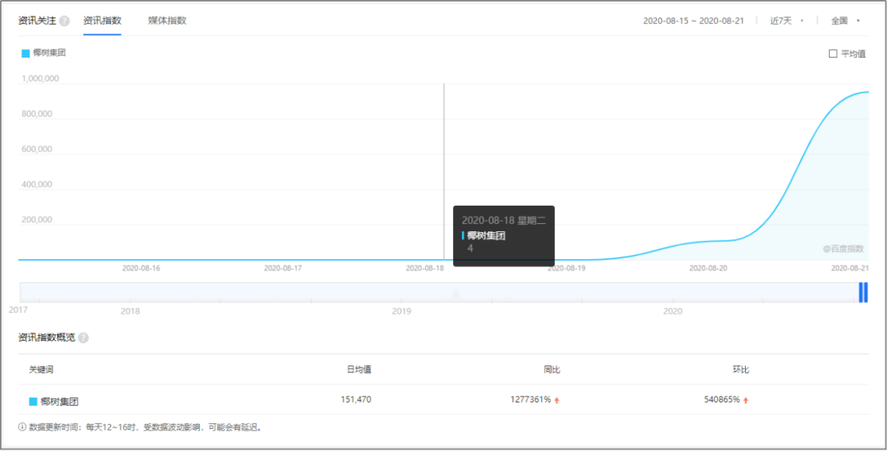
Task: Click the 200,000 y-axis label
Action: point(37,220)
